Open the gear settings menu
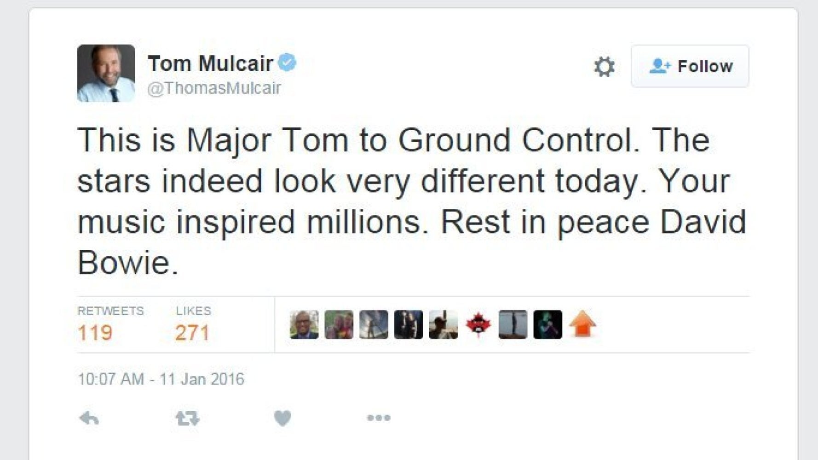Viewport: 818px width, 460px height. 604,66
